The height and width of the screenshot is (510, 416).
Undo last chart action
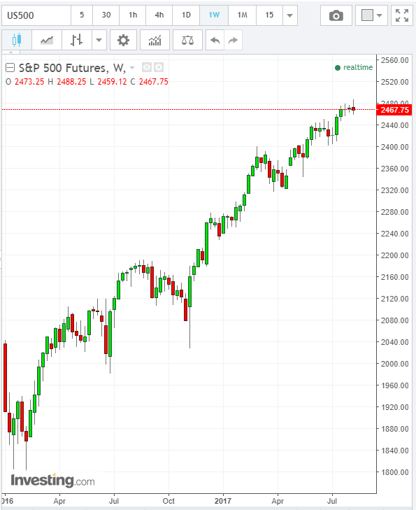pyautogui.click(x=215, y=40)
